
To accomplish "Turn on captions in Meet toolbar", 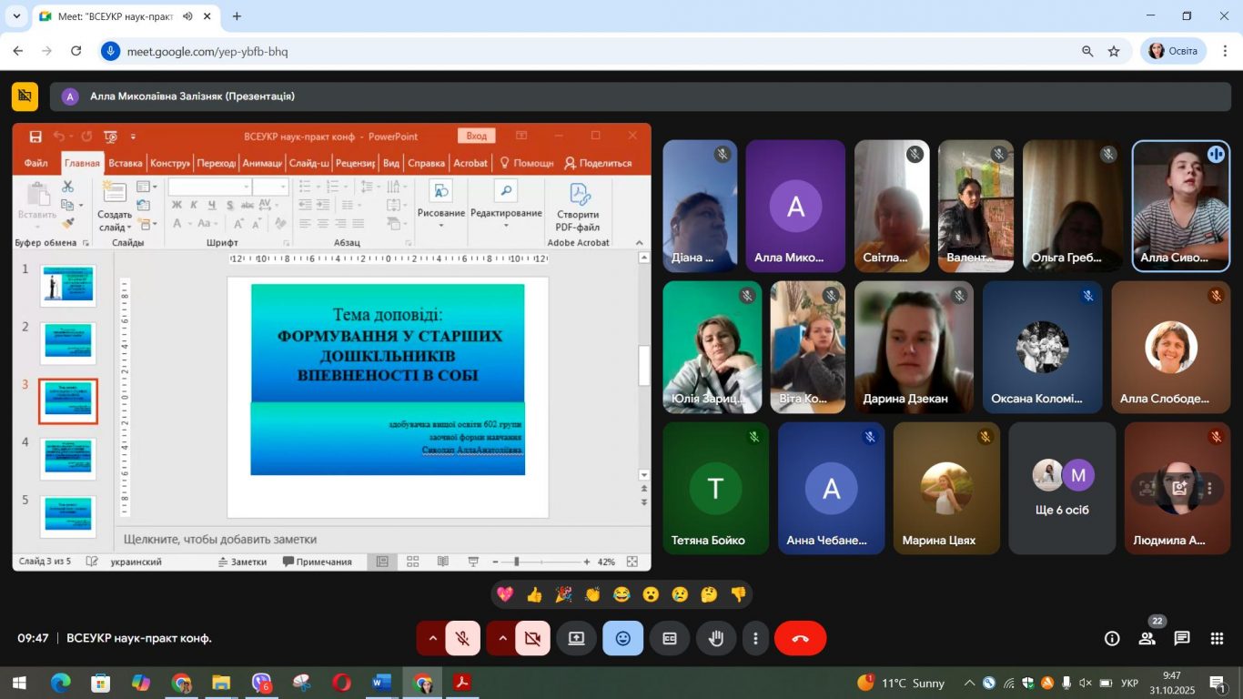I will (x=669, y=638).
